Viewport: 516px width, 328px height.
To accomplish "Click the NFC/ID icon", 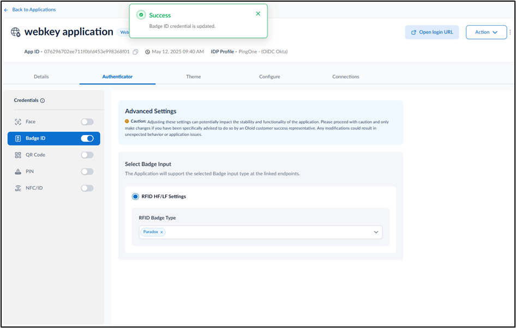I will point(18,189).
